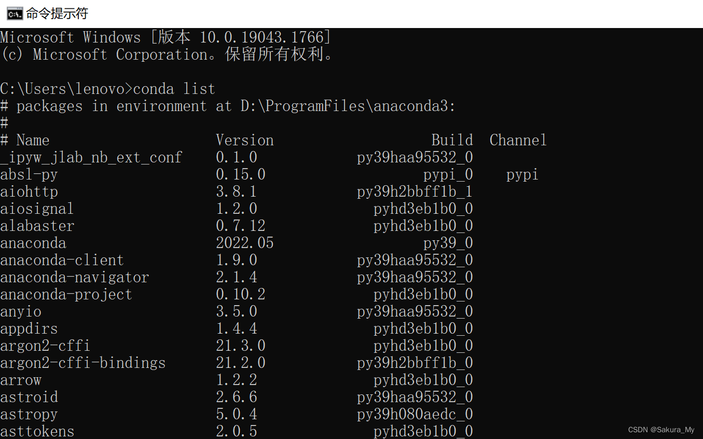Click the Windows version line
The image size is (703, 439).
(x=165, y=37)
